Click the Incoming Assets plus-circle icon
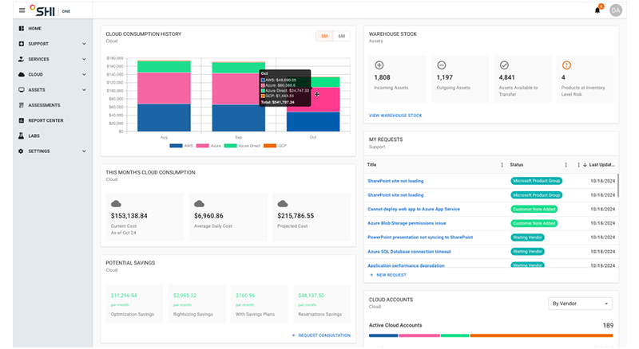This screenshot has width=639, height=349. 379,65
